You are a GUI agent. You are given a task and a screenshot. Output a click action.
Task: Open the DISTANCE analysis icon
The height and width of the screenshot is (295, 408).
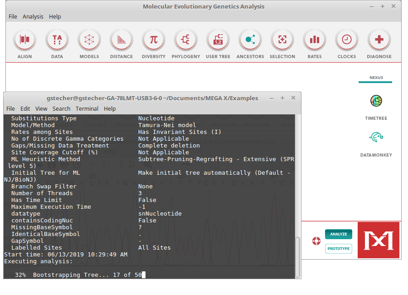coord(121,40)
